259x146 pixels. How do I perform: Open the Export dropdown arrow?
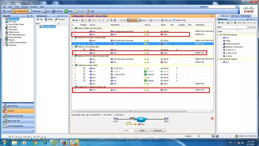pos(148,20)
